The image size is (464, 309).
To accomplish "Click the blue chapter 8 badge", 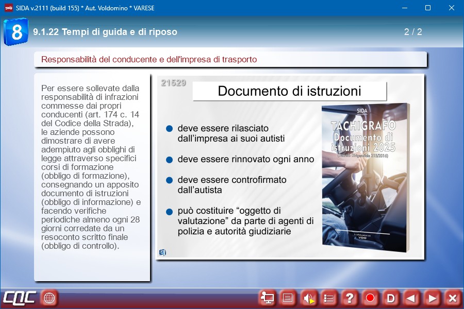I will point(16,32).
